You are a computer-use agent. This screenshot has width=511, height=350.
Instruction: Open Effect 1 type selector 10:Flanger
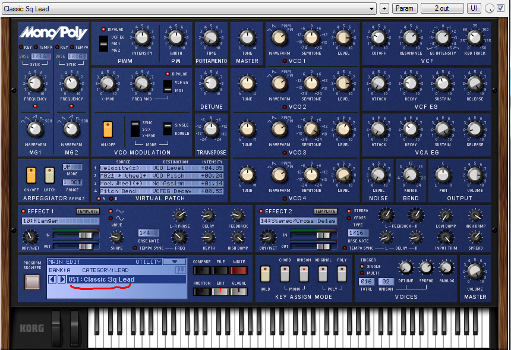60,220
